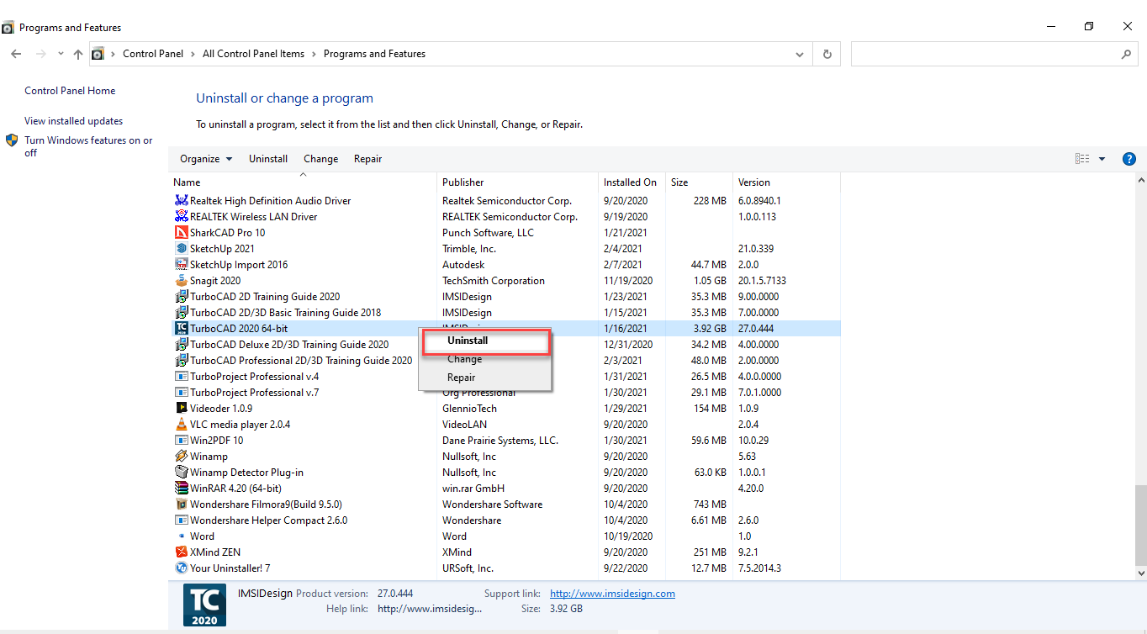The width and height of the screenshot is (1147, 634).
Task: Click the Dane Prairie Systems, LLC. cell
Action: [500, 441]
